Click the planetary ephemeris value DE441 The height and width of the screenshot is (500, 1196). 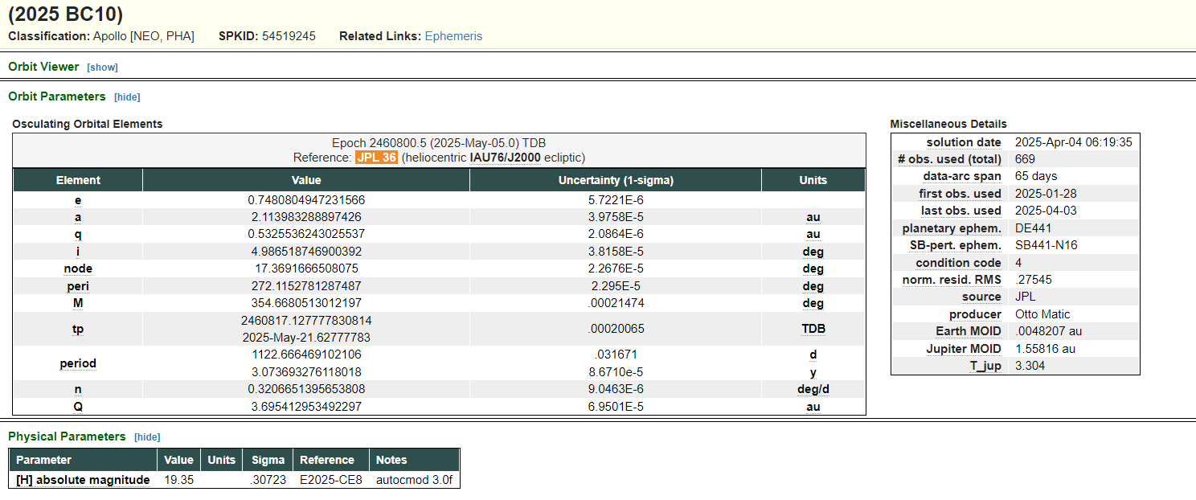(1033, 228)
